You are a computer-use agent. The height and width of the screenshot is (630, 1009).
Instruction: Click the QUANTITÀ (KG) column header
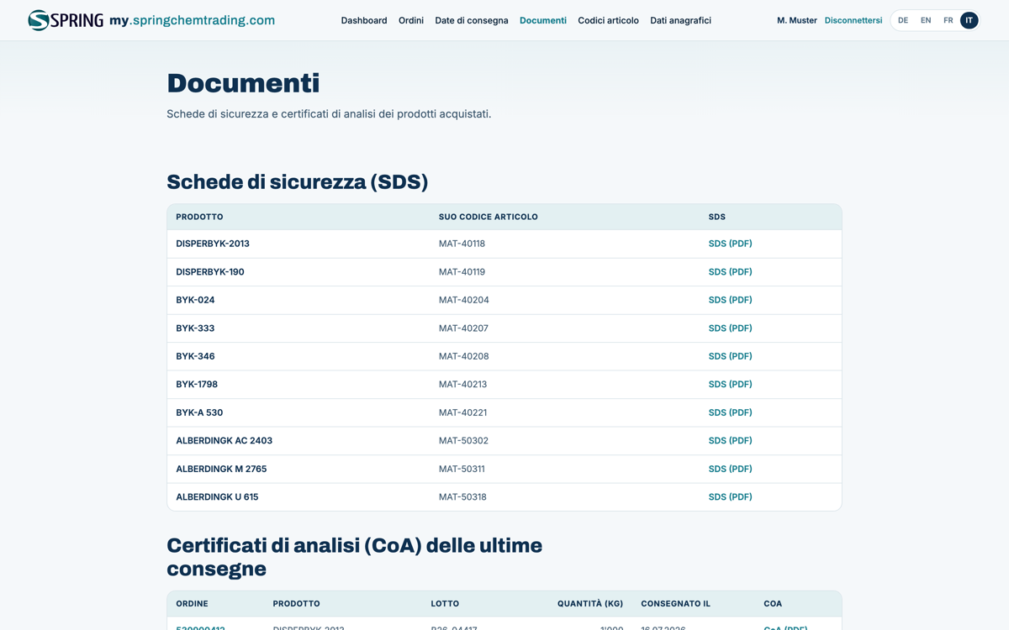coord(590,604)
